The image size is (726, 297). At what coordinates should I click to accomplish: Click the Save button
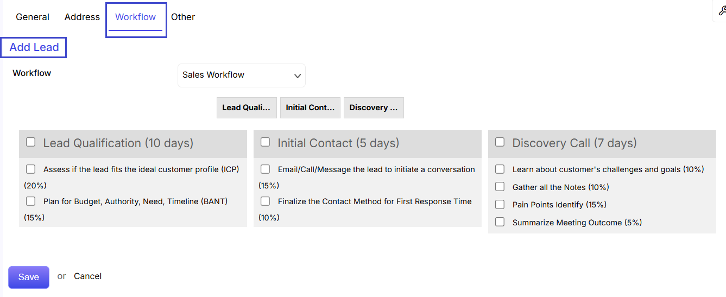[29, 277]
